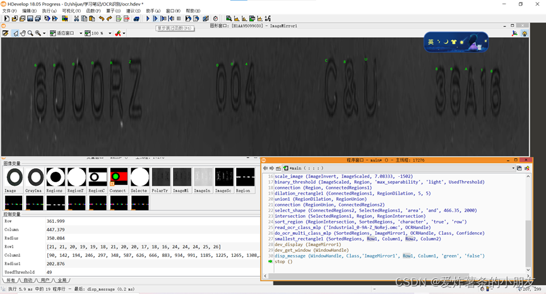Viewport: 546px width, 294px height.
Task: Open the OCR training assistant icon
Action: pos(268,18)
